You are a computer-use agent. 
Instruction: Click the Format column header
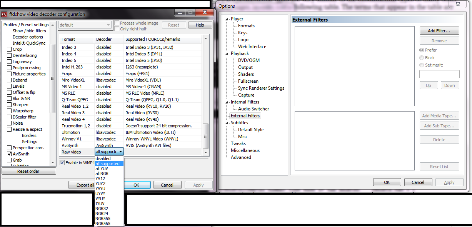click(x=77, y=39)
